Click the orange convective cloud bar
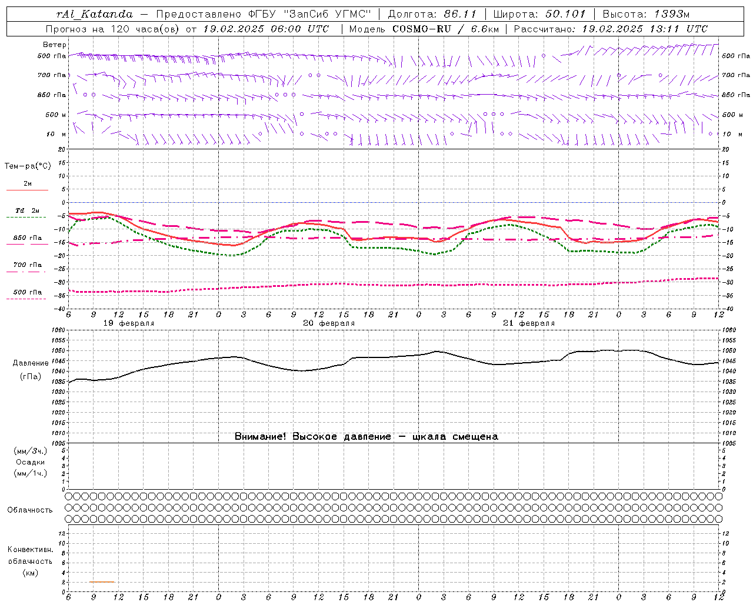The image size is (753, 602). [x=102, y=582]
